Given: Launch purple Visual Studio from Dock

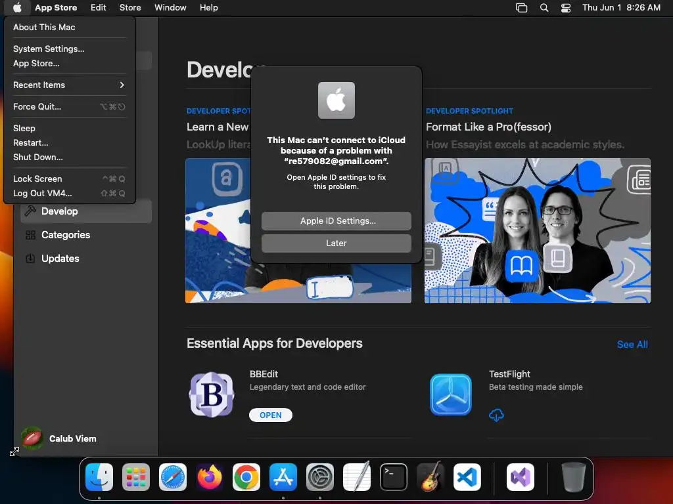Looking at the screenshot, I should 521,477.
